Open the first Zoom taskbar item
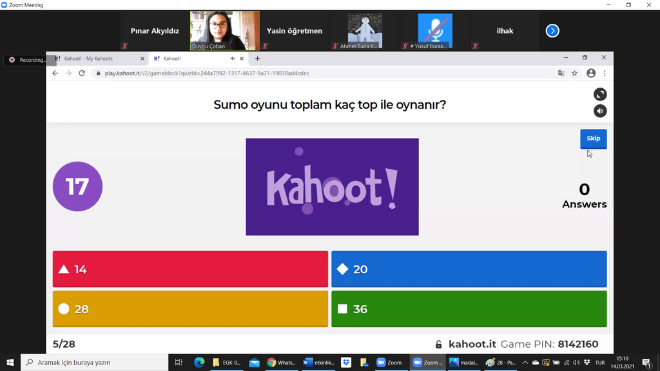 (389, 362)
